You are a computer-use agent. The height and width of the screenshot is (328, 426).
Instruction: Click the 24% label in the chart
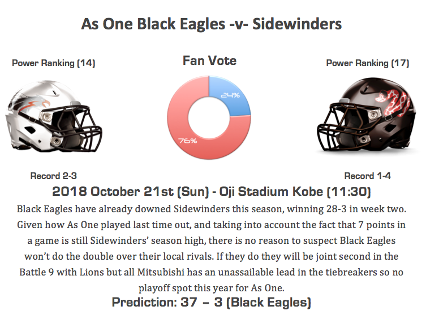point(230,95)
